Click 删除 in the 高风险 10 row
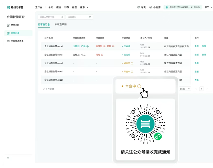 pos(204,46)
